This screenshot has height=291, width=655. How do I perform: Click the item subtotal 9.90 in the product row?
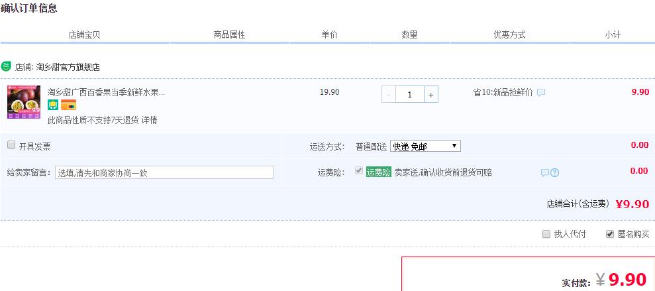[x=640, y=92]
